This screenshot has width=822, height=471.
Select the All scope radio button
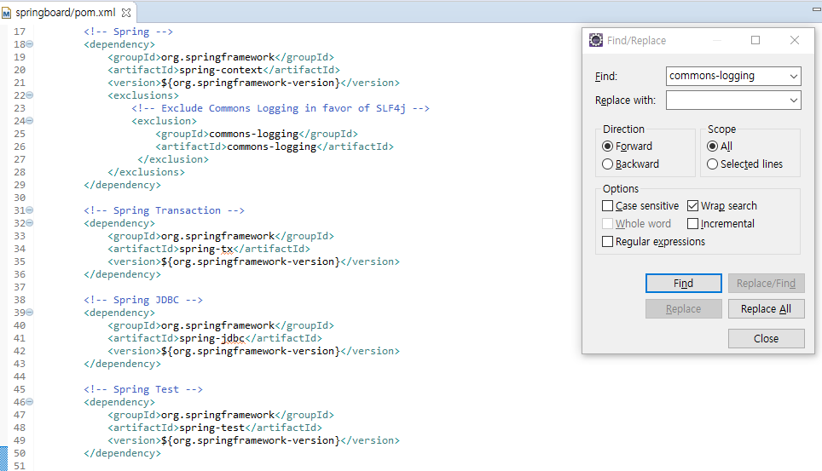pyautogui.click(x=713, y=146)
